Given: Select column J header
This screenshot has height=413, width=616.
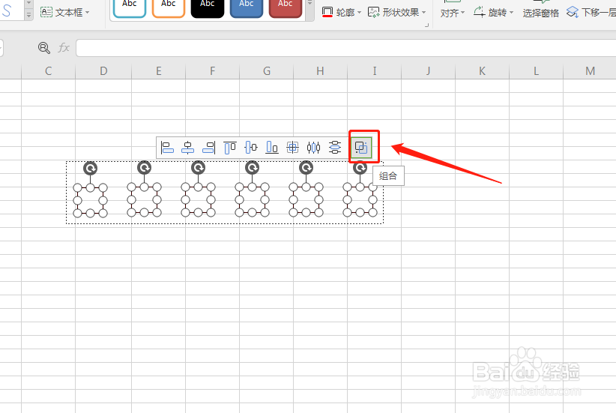Looking at the screenshot, I should 428,71.
